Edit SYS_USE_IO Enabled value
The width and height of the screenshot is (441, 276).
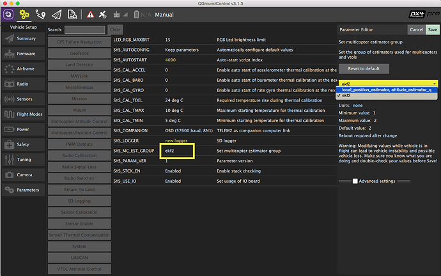click(173, 181)
